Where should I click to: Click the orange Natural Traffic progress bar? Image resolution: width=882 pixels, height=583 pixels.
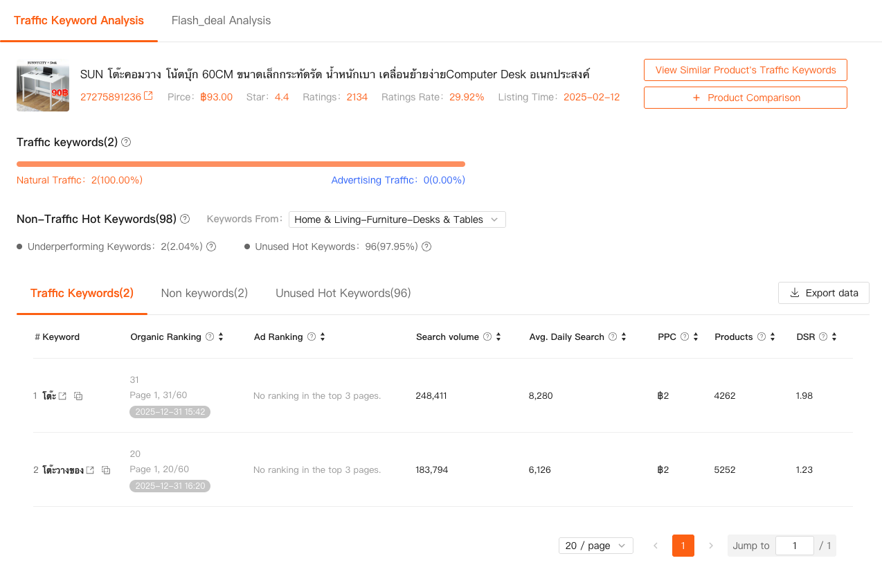[x=240, y=164]
